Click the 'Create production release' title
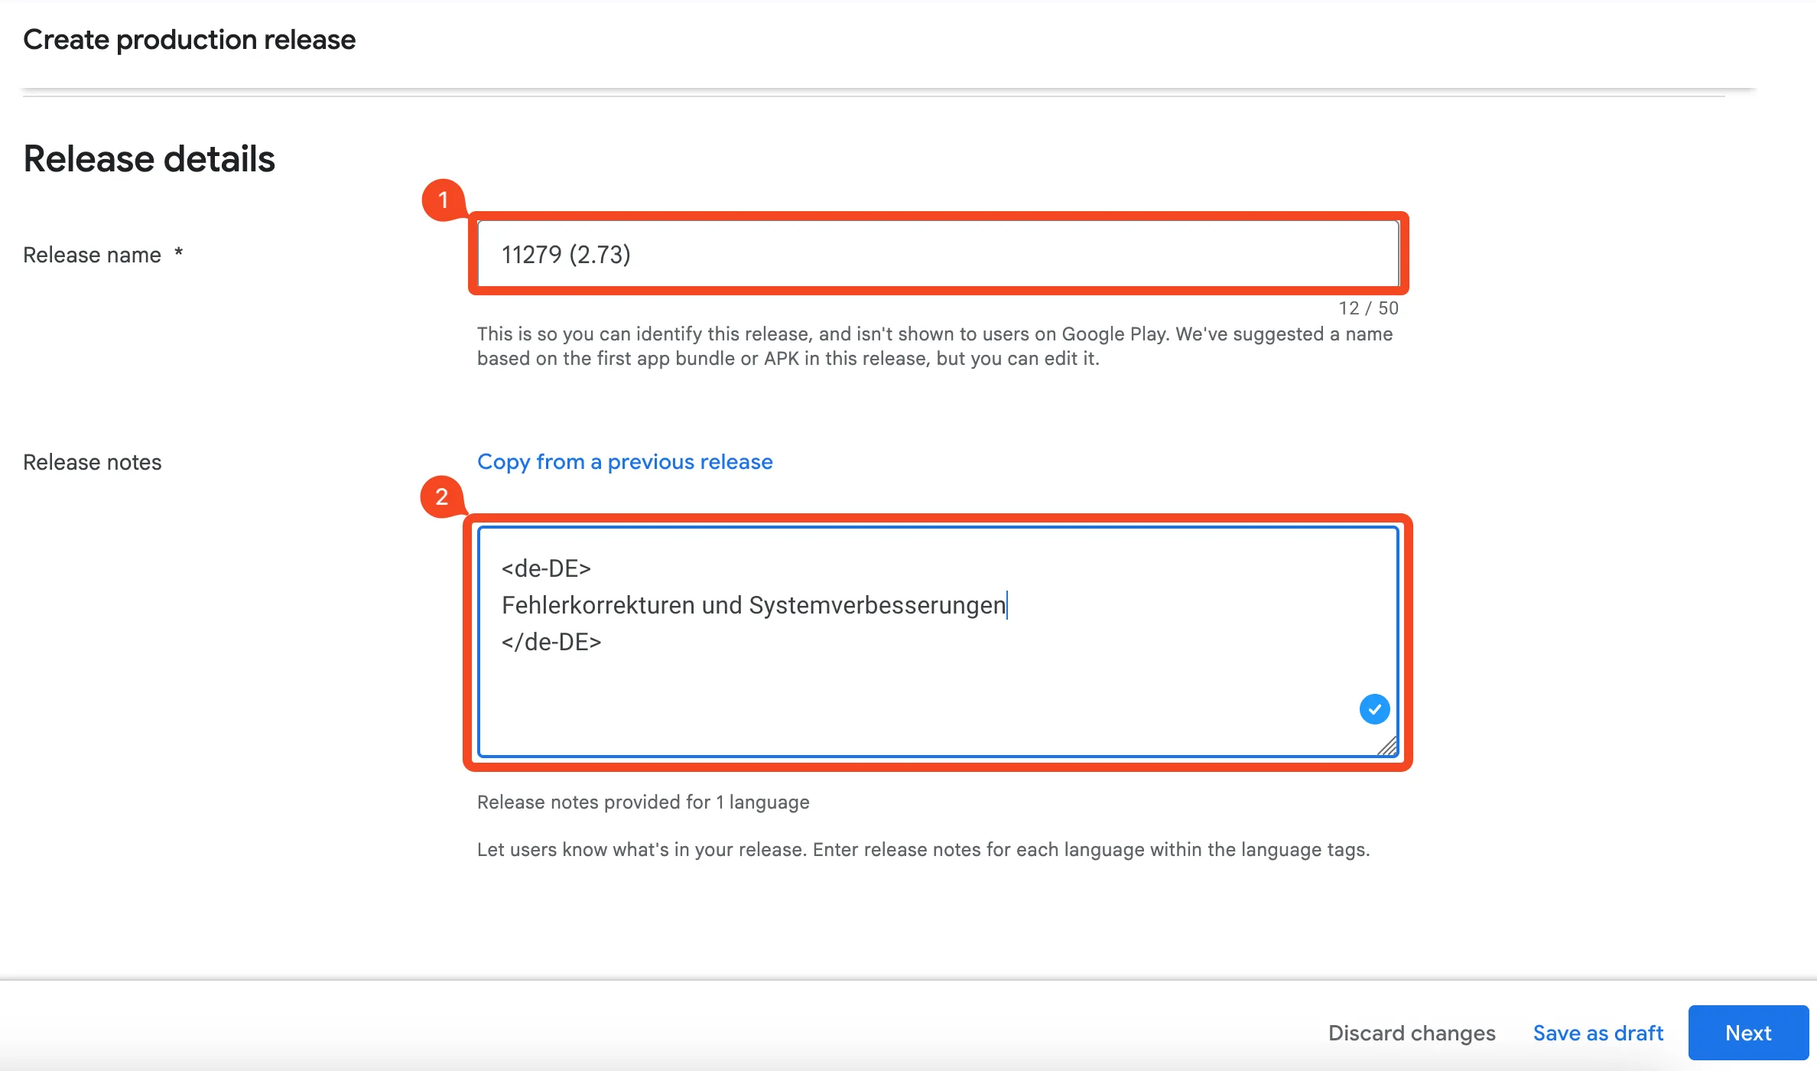Screen dimensions: 1817x1071 [x=189, y=40]
